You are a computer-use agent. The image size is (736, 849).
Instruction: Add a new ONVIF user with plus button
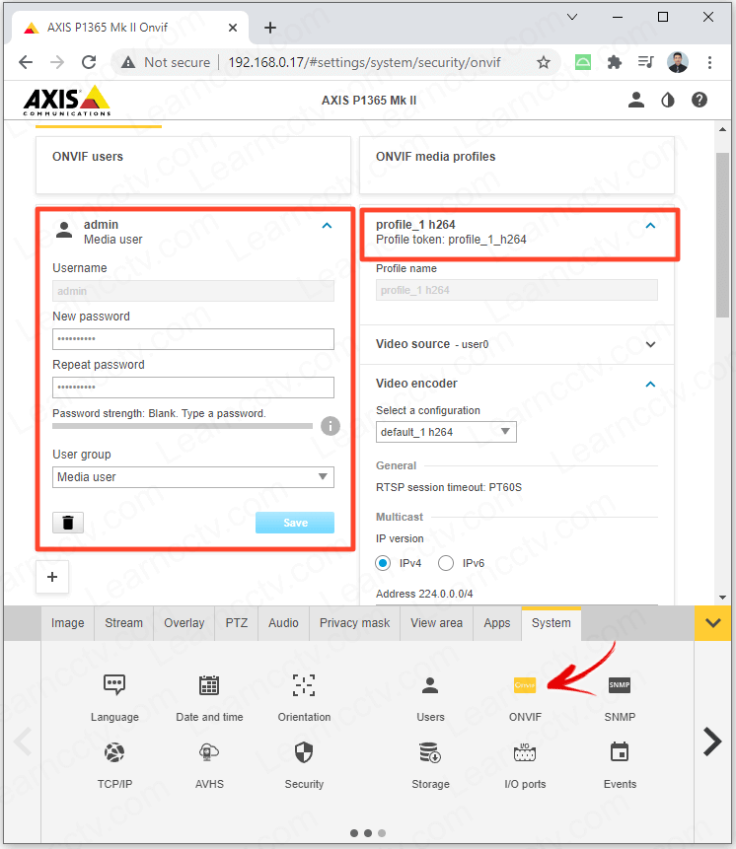click(52, 578)
